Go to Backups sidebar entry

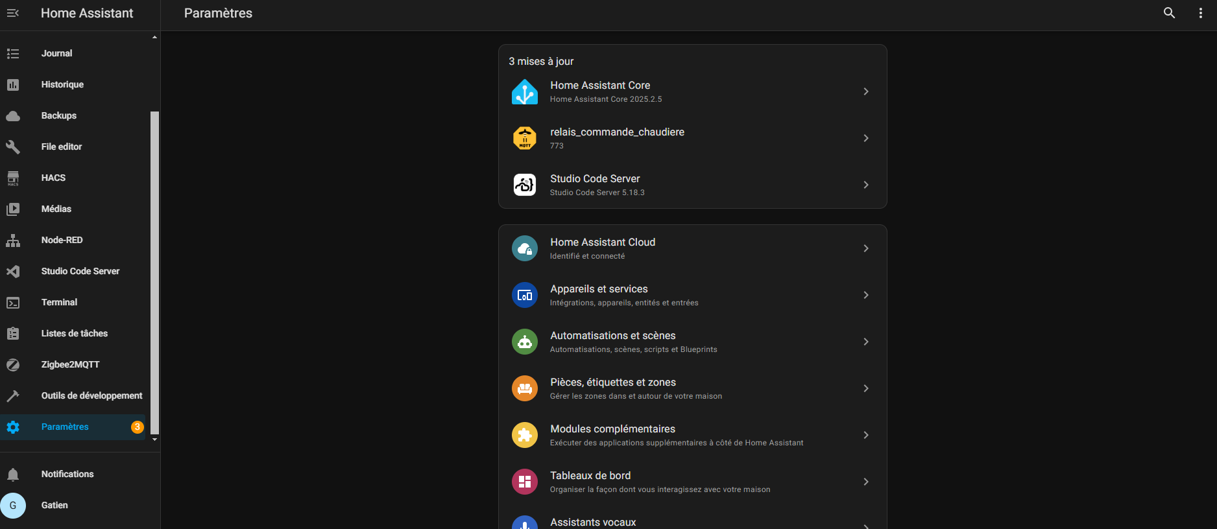tap(74, 116)
